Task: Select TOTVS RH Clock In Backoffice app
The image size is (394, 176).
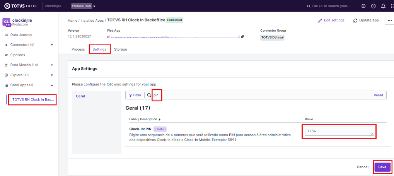Action: [33, 99]
